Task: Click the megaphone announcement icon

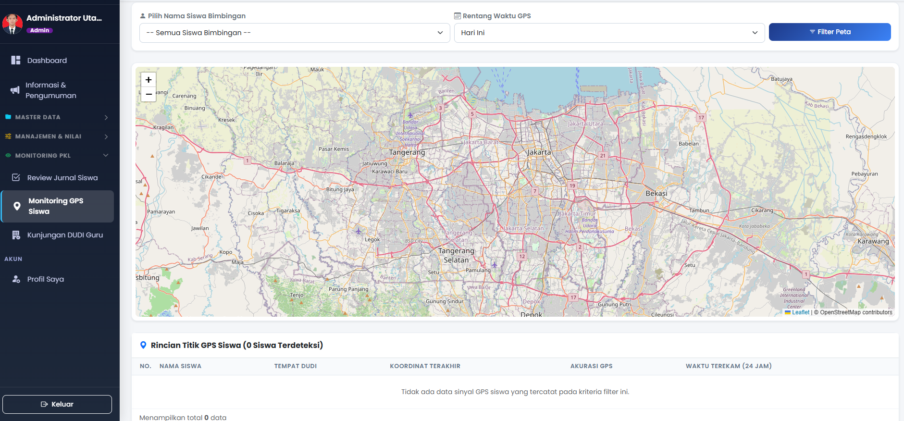Action: coord(15,90)
